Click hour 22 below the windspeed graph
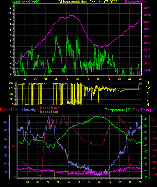157x187 pixels. click(x=130, y=79)
